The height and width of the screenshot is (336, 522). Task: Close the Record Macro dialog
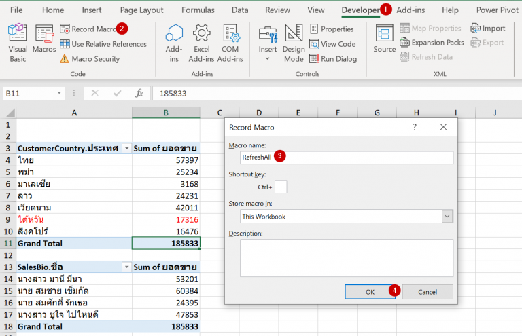pyautogui.click(x=443, y=127)
